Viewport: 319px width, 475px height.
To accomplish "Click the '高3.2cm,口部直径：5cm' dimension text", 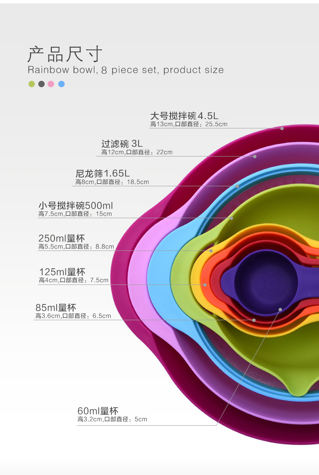I will coord(112,419).
